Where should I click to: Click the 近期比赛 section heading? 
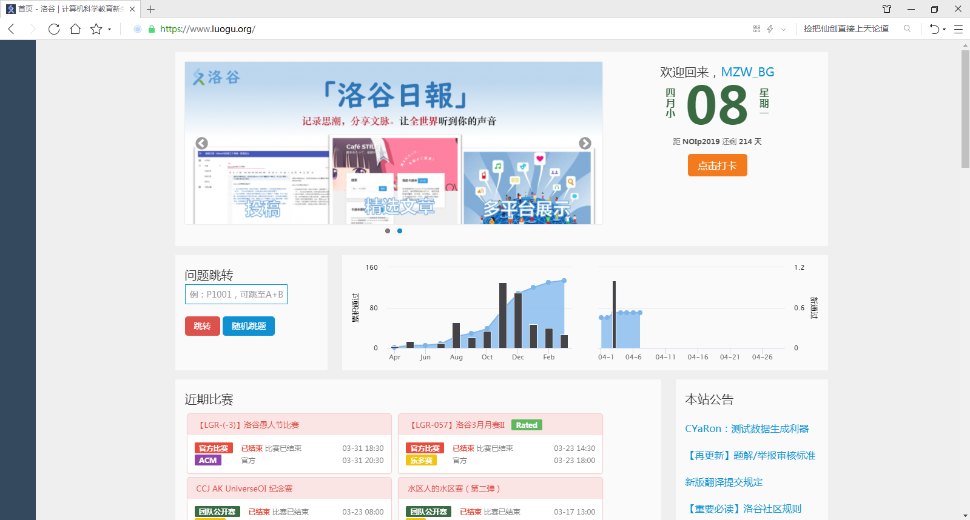pyautogui.click(x=209, y=399)
